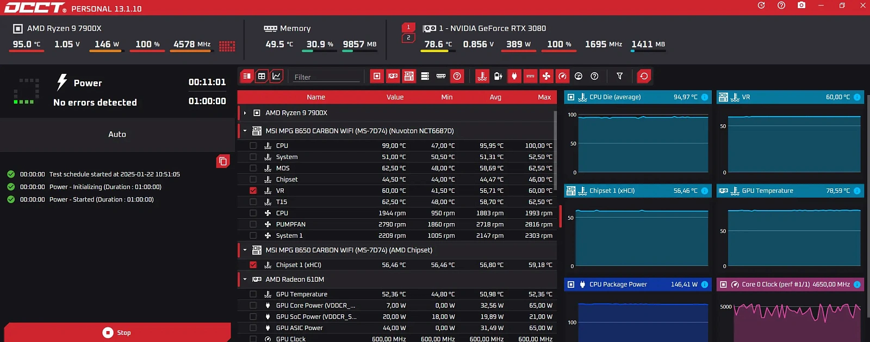Image resolution: width=870 pixels, height=342 pixels.
Task: Toggle the memory sensor filter icon
Action: pos(441,76)
